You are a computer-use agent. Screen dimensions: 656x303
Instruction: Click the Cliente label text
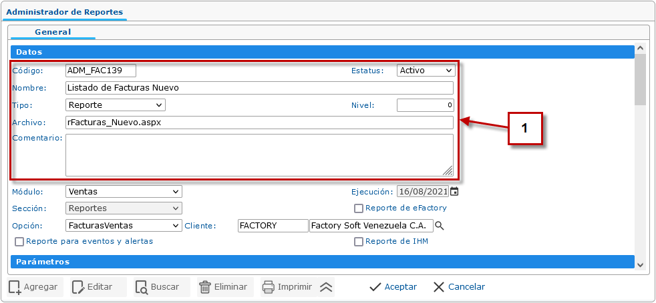pyautogui.click(x=200, y=226)
